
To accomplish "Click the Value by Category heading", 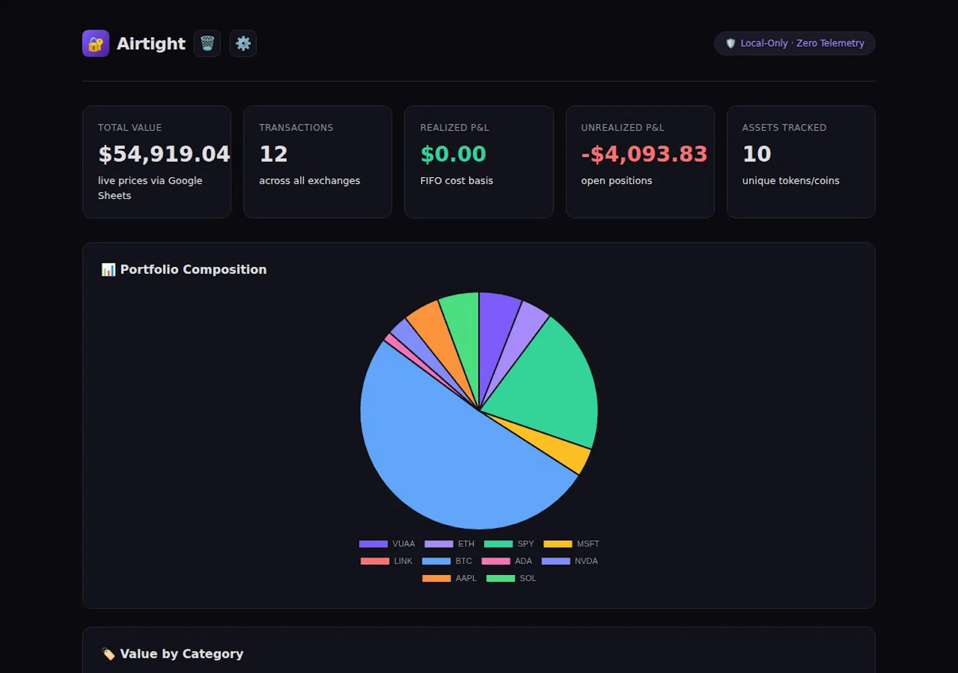I will click(181, 654).
